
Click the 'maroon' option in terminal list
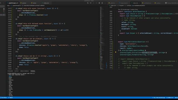(x=11, y=85)
